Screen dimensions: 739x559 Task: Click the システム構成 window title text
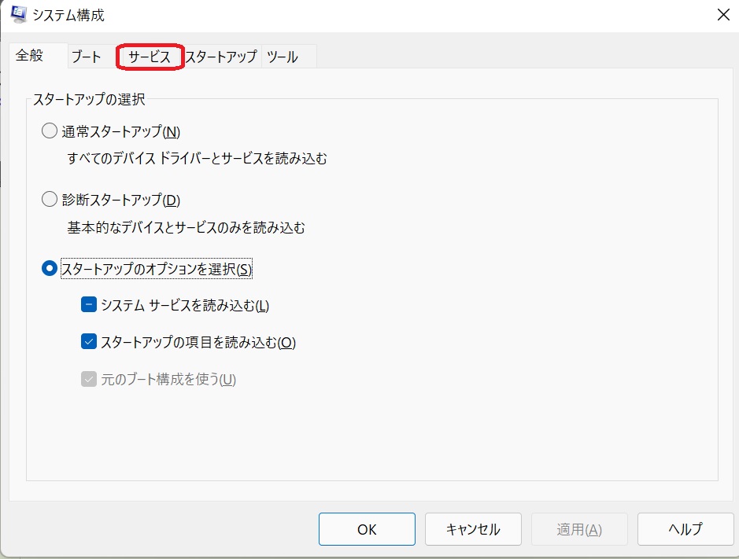coord(68,15)
